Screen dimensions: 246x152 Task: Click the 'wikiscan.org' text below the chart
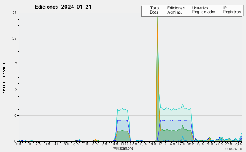(x=123, y=148)
